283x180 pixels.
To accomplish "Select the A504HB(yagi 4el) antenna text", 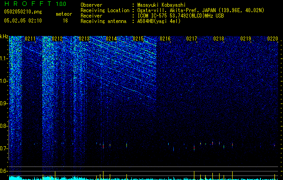I will pos(159,21).
